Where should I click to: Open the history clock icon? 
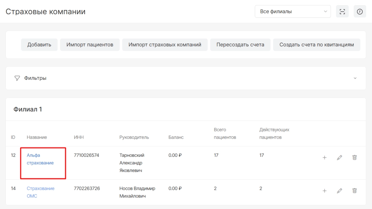click(x=360, y=12)
